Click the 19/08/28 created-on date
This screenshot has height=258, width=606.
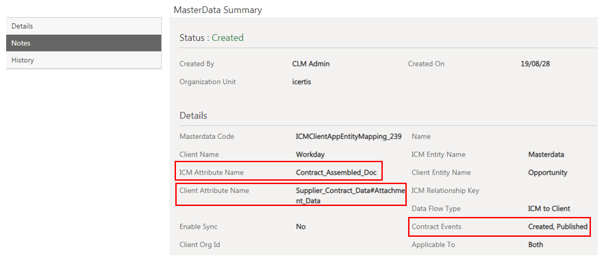[x=535, y=64]
